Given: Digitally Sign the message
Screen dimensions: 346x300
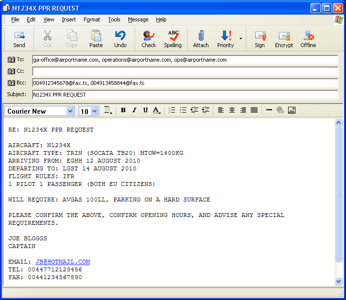Looking at the screenshot, I should 259,39.
